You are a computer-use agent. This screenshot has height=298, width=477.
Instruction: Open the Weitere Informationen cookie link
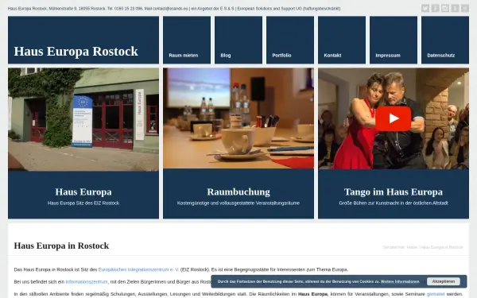[400, 281]
